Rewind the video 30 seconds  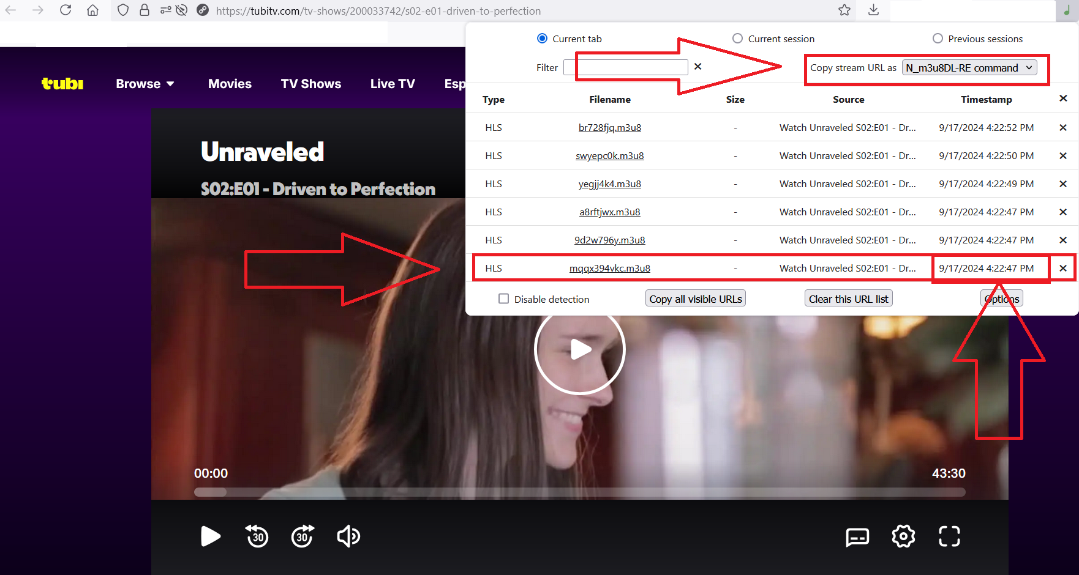257,536
